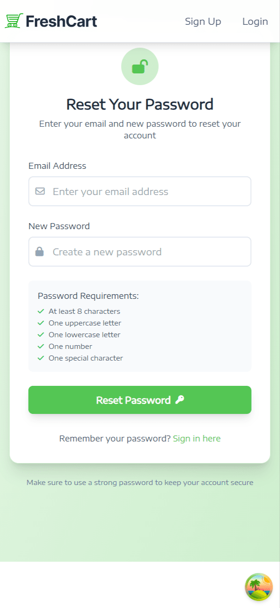Click checkmark beside One uppercase letter
The width and height of the screenshot is (280, 608).
(41, 323)
